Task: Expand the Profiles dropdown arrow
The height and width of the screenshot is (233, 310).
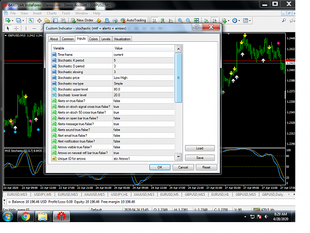Action: [x=23, y=20]
